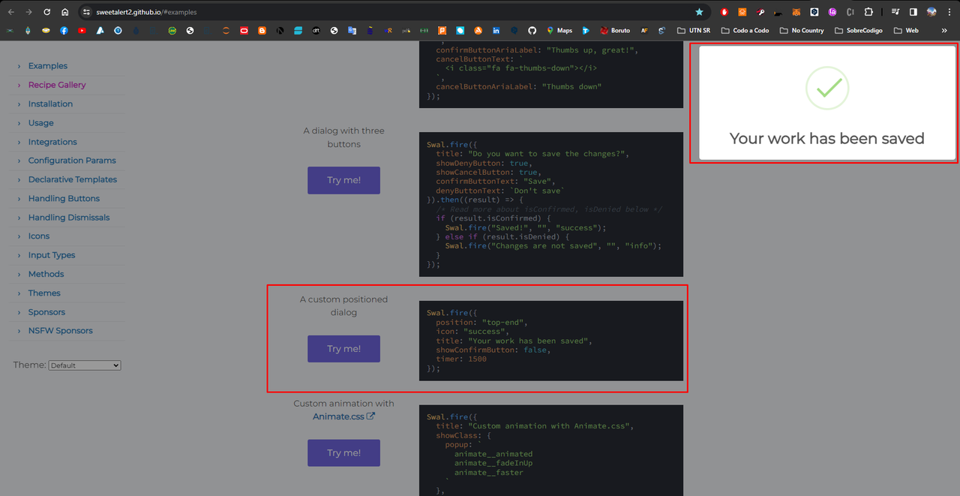Open the LinkedIn bookmark icon
The height and width of the screenshot is (496, 960).
(x=496, y=31)
